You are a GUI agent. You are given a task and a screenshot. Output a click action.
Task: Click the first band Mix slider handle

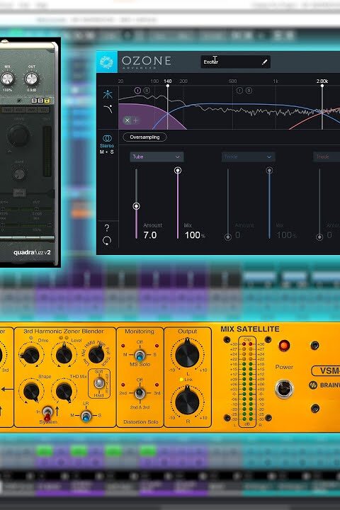[178, 170]
